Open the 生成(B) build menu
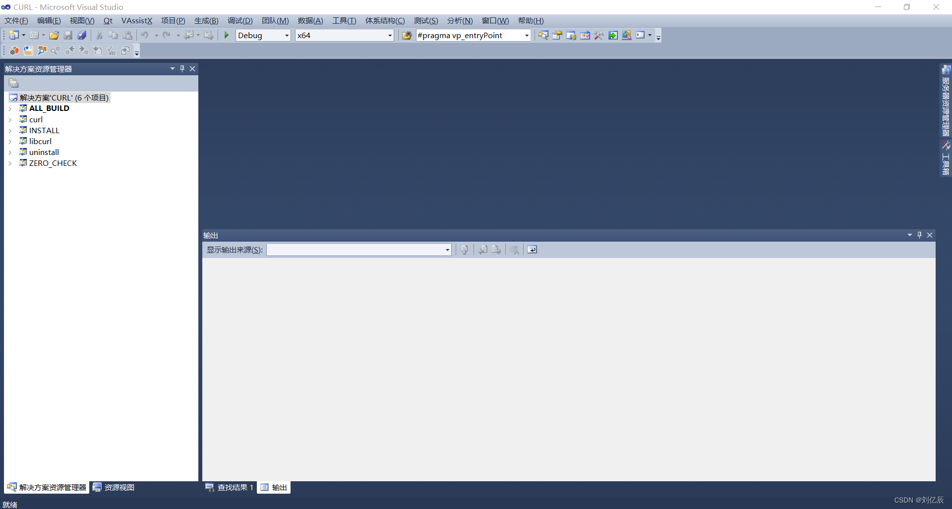The image size is (952, 509). pyautogui.click(x=206, y=20)
